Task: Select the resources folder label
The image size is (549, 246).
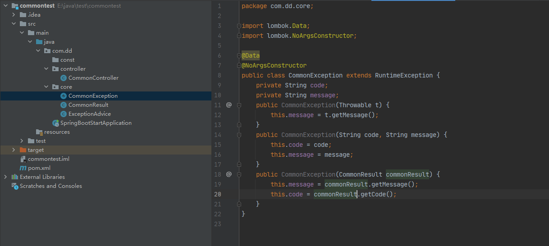Action: tap(57, 132)
